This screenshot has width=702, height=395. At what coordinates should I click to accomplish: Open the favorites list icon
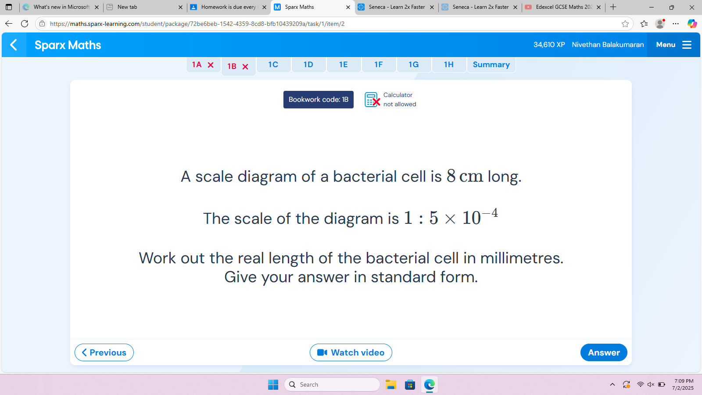pos(644,24)
